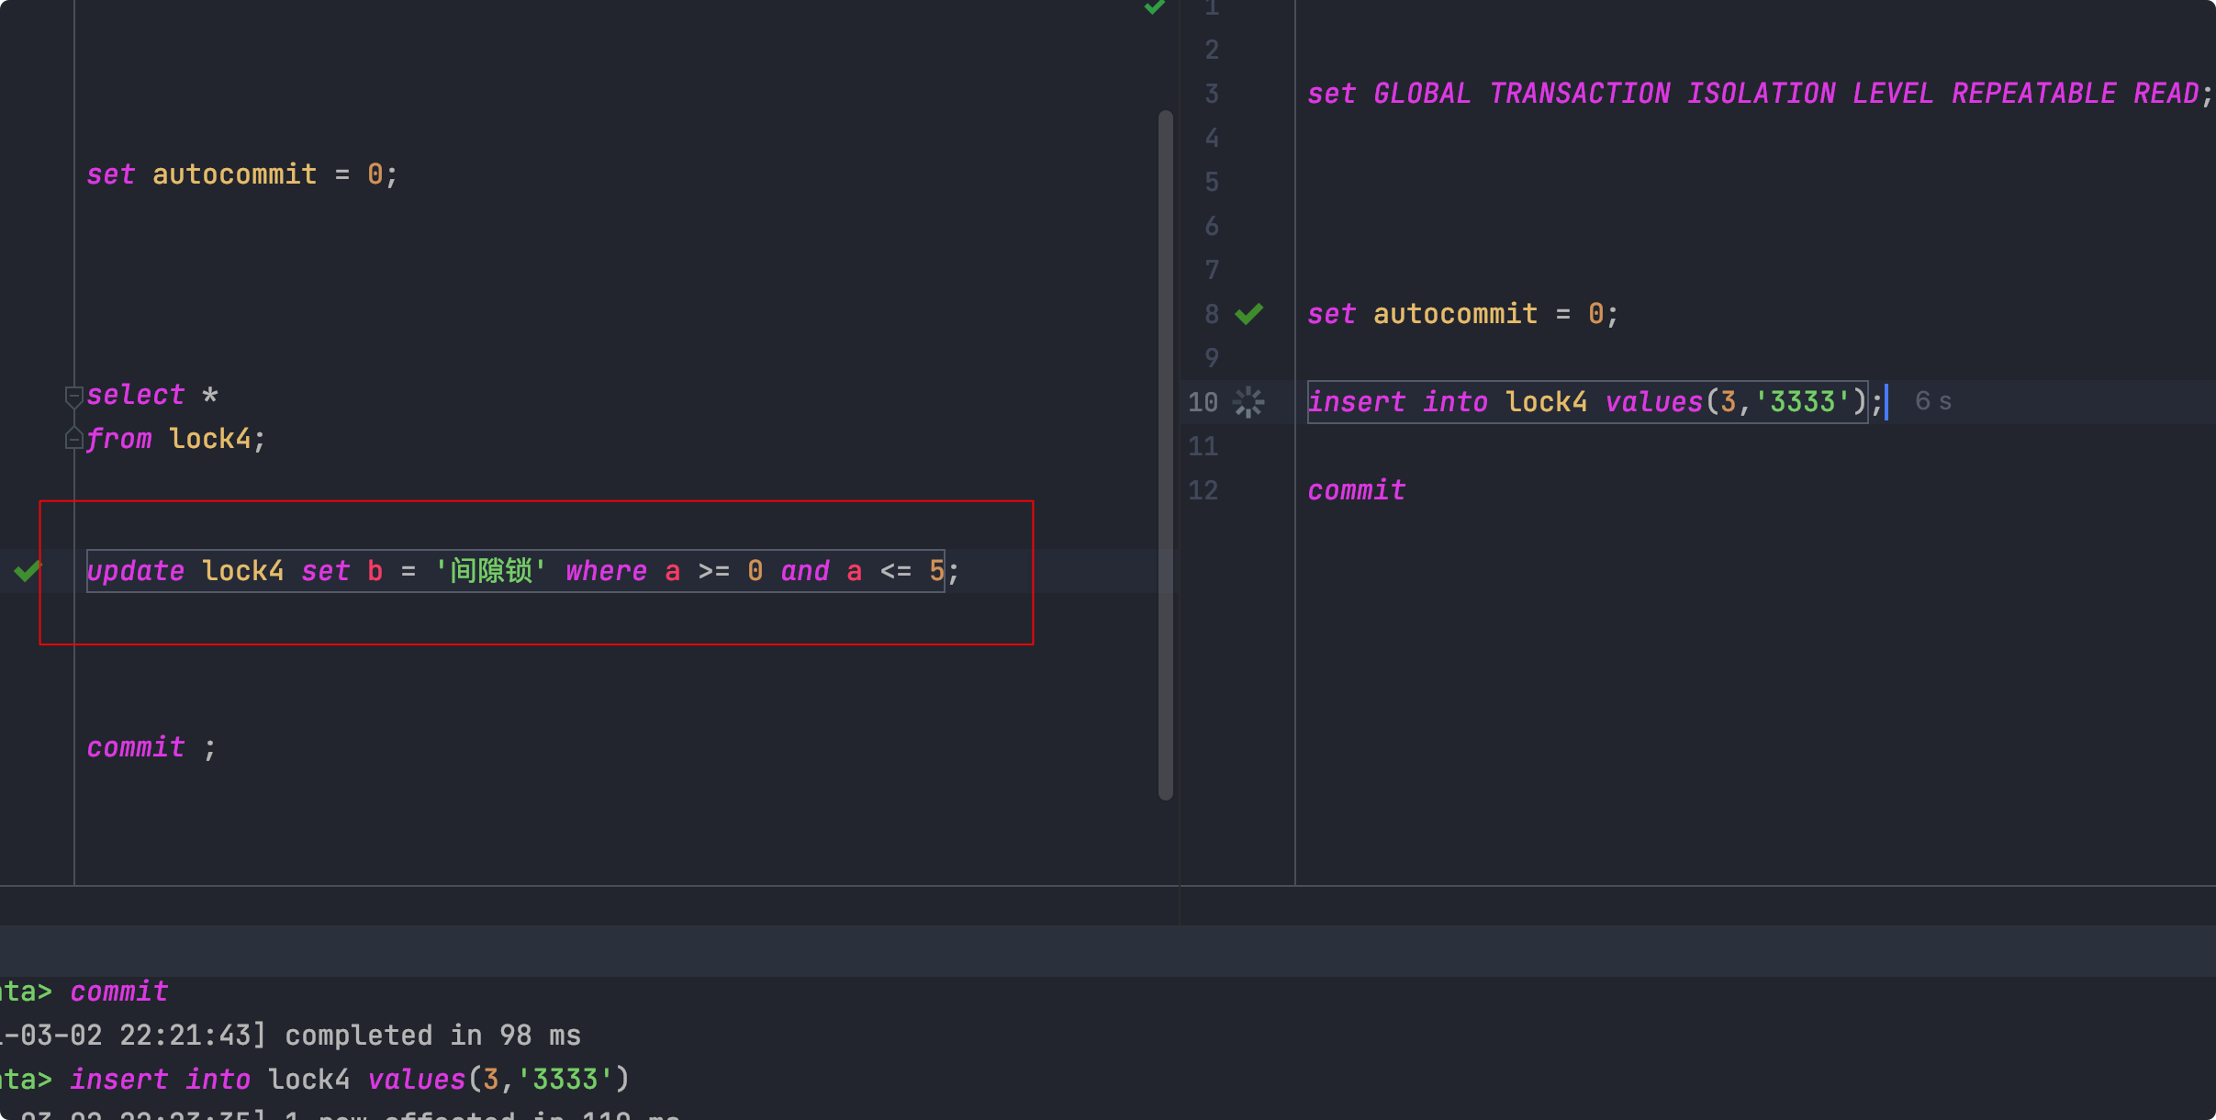Click the fold end marker beside 'from lock4'
2216x1120 pixels.
point(74,440)
